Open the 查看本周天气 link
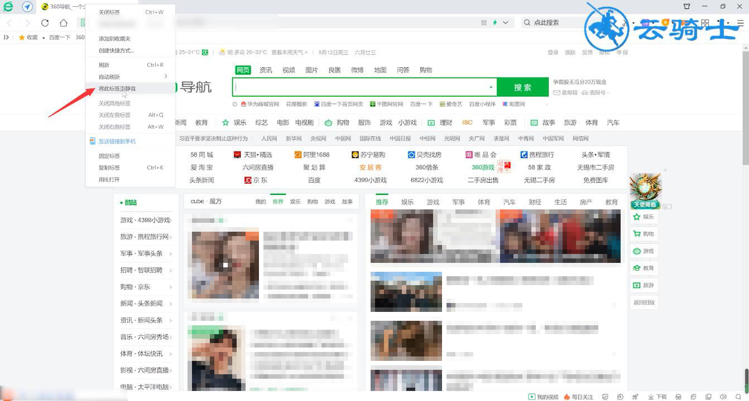This screenshot has width=749, height=401. pyautogui.click(x=289, y=52)
